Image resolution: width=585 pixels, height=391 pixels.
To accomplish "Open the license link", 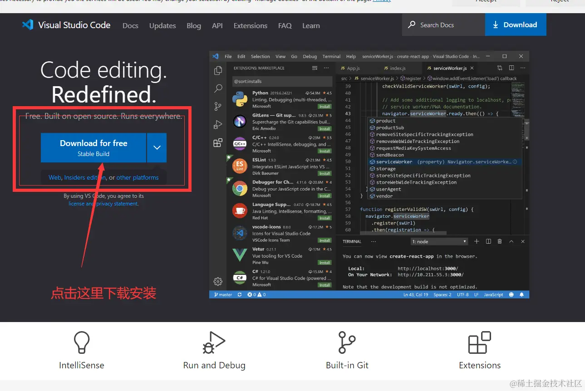I will (76, 204).
